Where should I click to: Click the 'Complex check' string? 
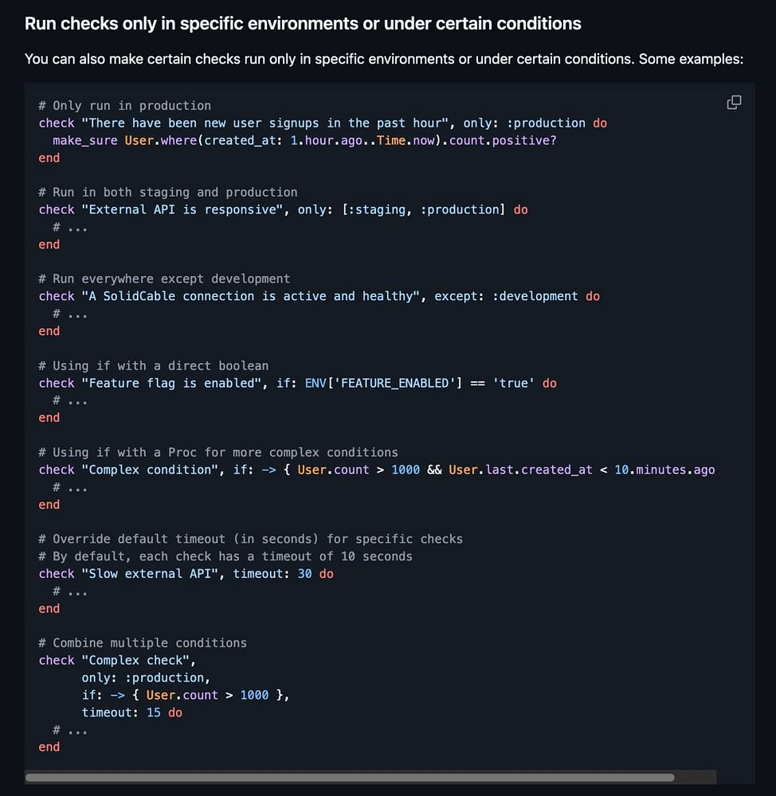pyautogui.click(x=139, y=660)
